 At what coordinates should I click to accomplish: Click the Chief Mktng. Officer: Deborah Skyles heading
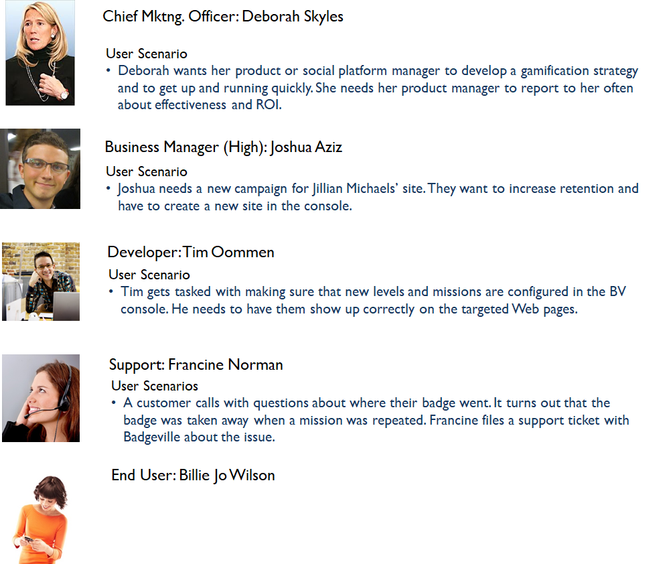click(223, 17)
